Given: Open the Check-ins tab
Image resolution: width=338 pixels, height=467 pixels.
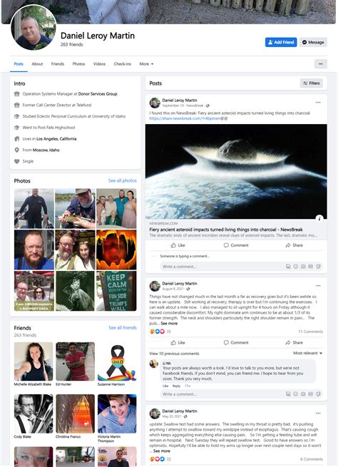Looking at the screenshot, I should click(x=123, y=63).
